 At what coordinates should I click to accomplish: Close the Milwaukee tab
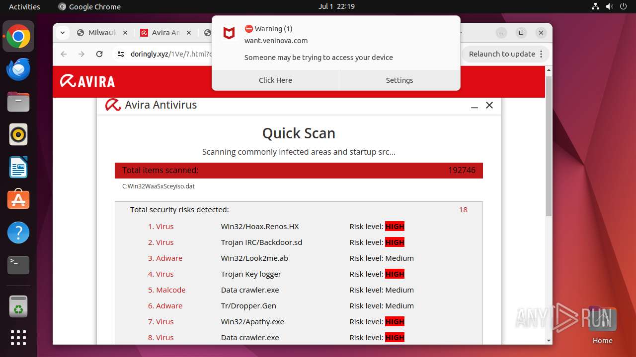(125, 33)
